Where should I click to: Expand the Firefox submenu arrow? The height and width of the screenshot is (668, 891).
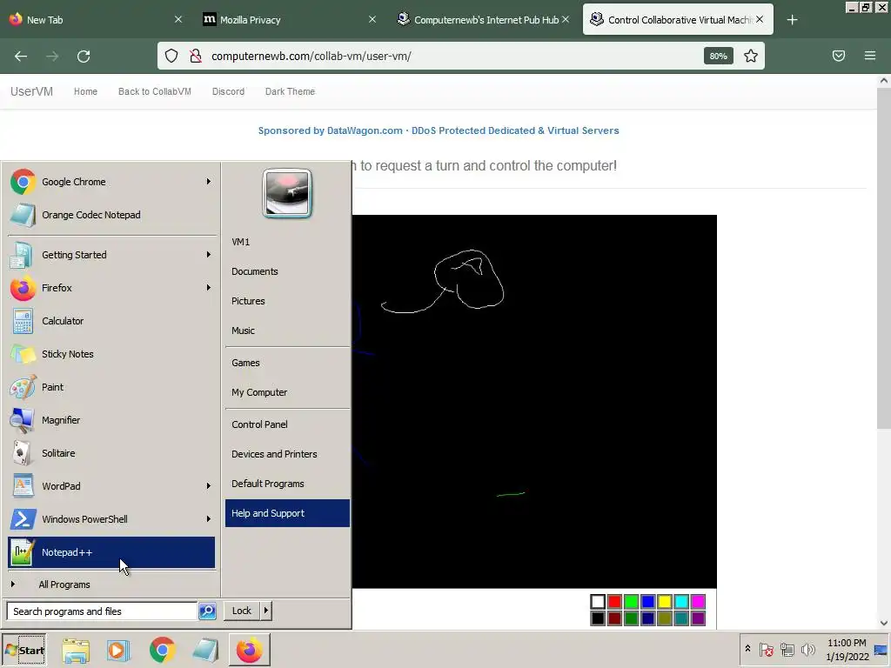209,287
